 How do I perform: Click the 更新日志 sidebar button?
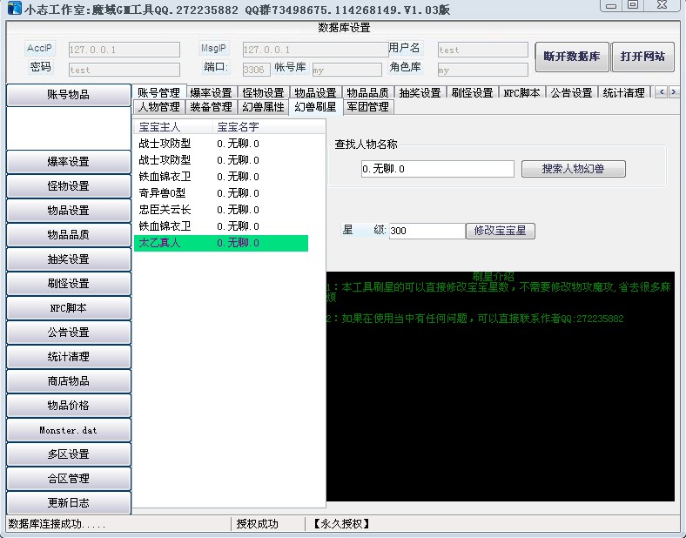pos(68,503)
